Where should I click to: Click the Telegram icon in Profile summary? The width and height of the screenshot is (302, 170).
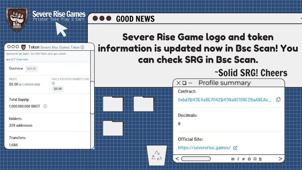(x=249, y=159)
